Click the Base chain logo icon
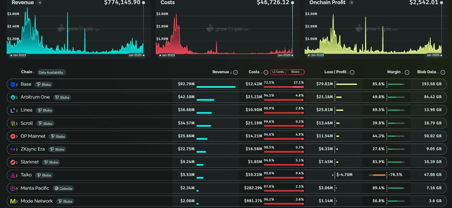This screenshot has width=452, height=208. pyautogui.click(x=13, y=84)
